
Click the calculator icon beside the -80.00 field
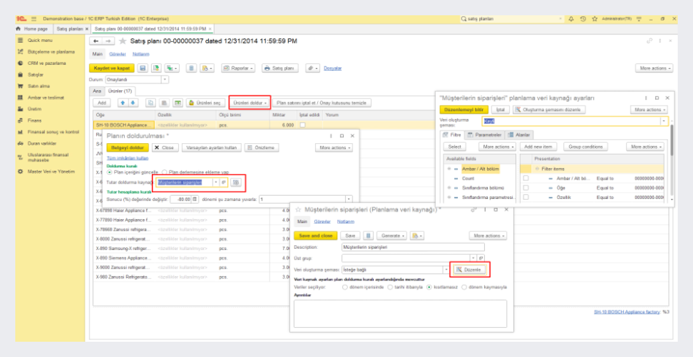coord(195,199)
